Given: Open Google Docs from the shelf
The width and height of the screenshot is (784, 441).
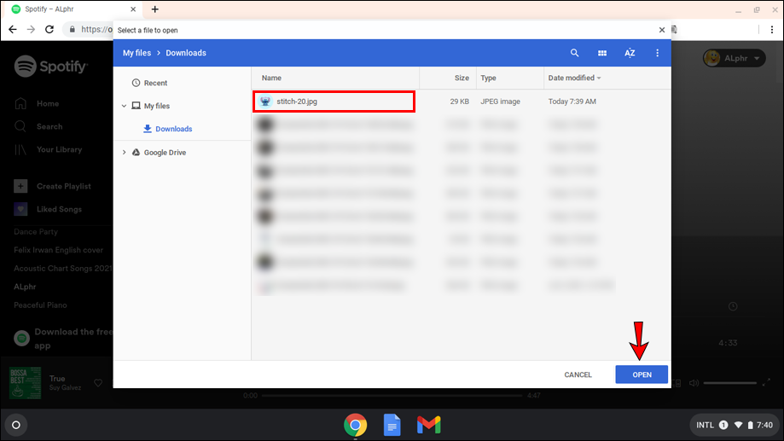Looking at the screenshot, I should [x=392, y=425].
